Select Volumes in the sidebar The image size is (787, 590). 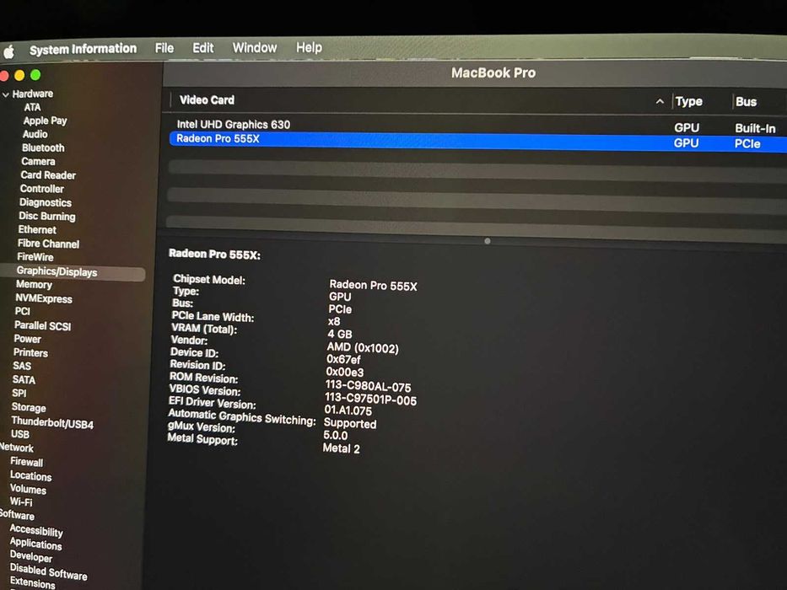pos(28,489)
